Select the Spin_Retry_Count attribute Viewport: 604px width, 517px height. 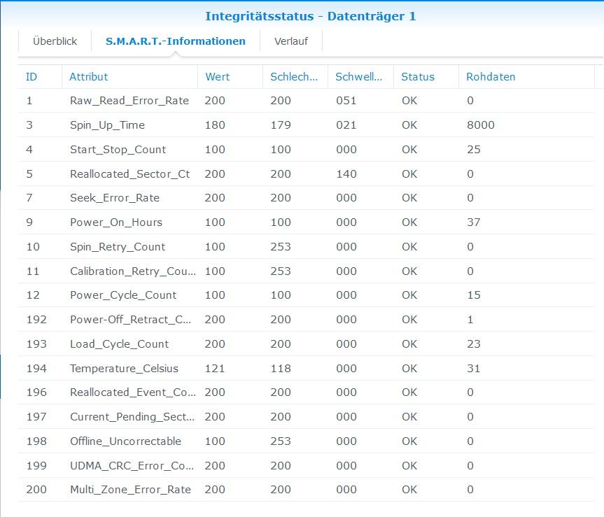[x=118, y=247]
